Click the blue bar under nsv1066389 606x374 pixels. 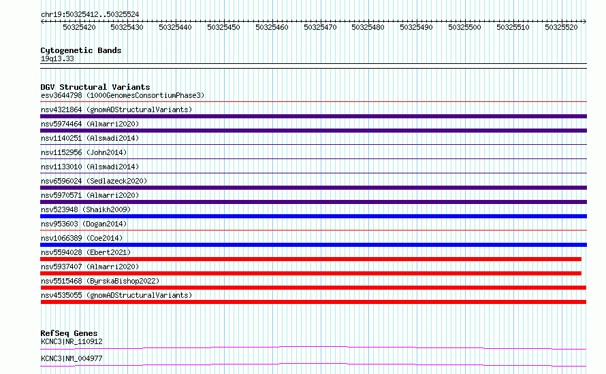pyautogui.click(x=313, y=245)
